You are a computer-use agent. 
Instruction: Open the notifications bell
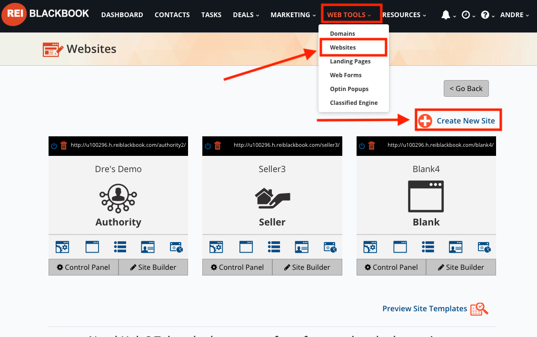446,15
